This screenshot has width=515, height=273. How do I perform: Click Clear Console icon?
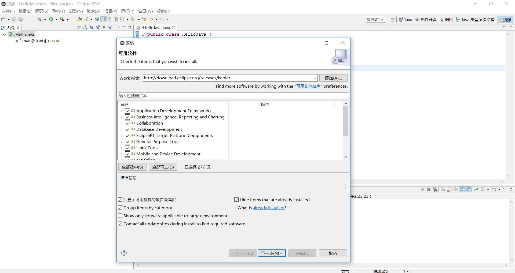[443, 189]
